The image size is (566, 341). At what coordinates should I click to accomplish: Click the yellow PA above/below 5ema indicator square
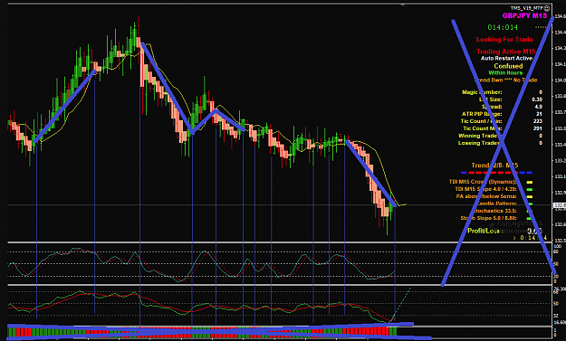tap(530, 197)
